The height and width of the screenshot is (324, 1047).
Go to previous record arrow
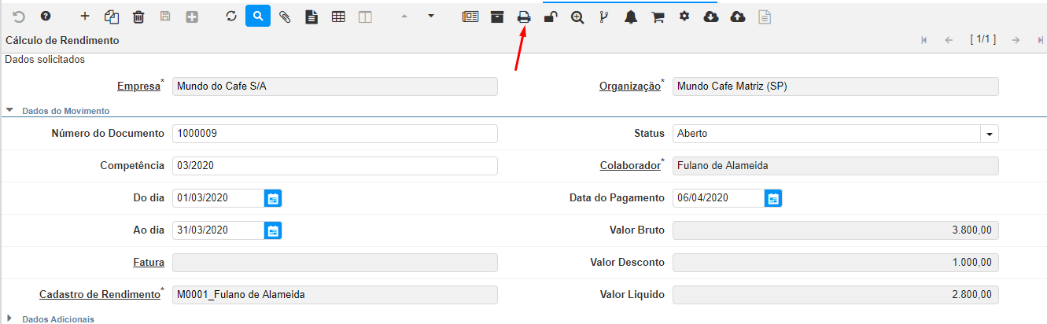tap(949, 40)
